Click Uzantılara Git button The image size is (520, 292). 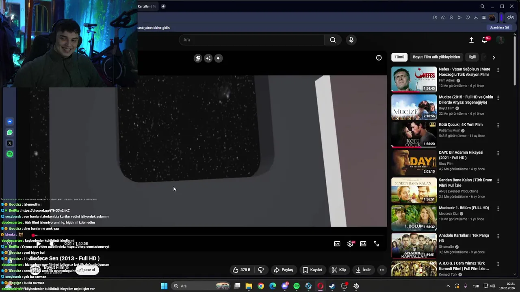(x=499, y=28)
